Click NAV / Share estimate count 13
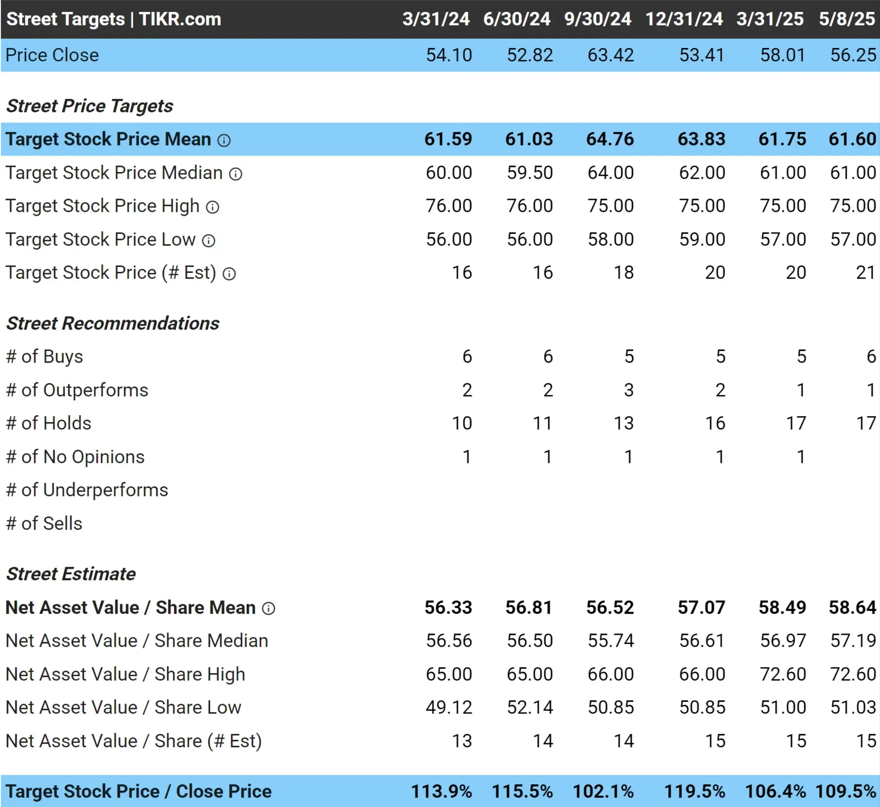The image size is (880, 807). click(462, 741)
